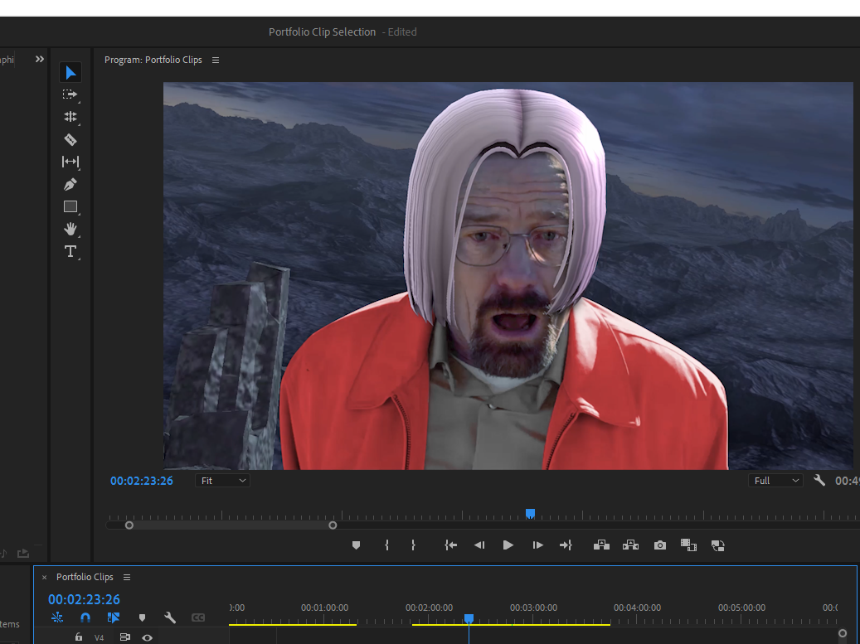The image size is (860, 644).
Task: Click the Go to In button
Action: coord(451,545)
